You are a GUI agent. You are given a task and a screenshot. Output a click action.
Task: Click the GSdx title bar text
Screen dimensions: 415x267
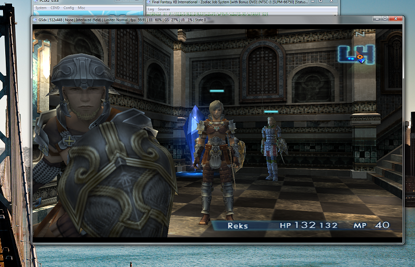coord(122,20)
